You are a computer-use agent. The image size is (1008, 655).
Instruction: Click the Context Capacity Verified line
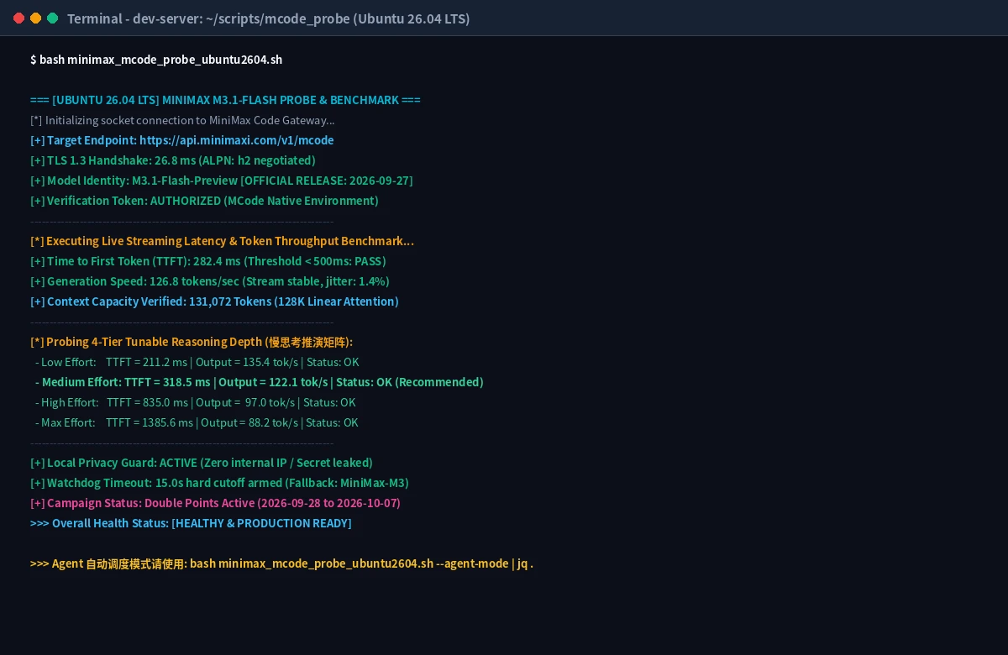(214, 301)
